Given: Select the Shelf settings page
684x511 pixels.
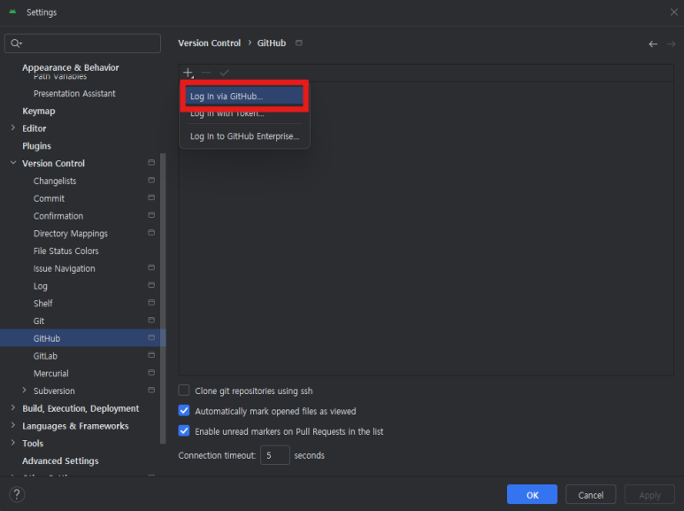Looking at the screenshot, I should [43, 303].
